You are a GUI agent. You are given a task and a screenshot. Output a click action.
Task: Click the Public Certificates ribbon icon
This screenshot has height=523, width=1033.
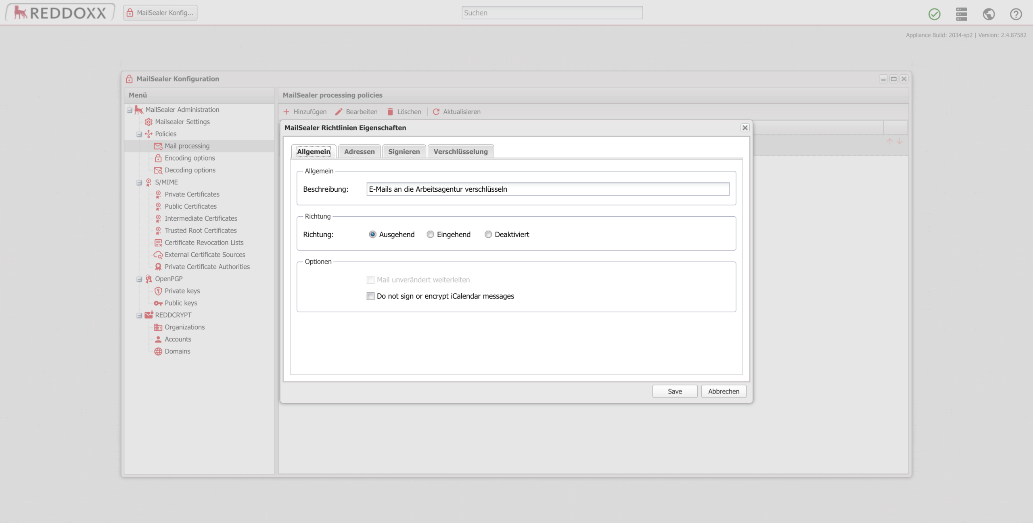(158, 206)
